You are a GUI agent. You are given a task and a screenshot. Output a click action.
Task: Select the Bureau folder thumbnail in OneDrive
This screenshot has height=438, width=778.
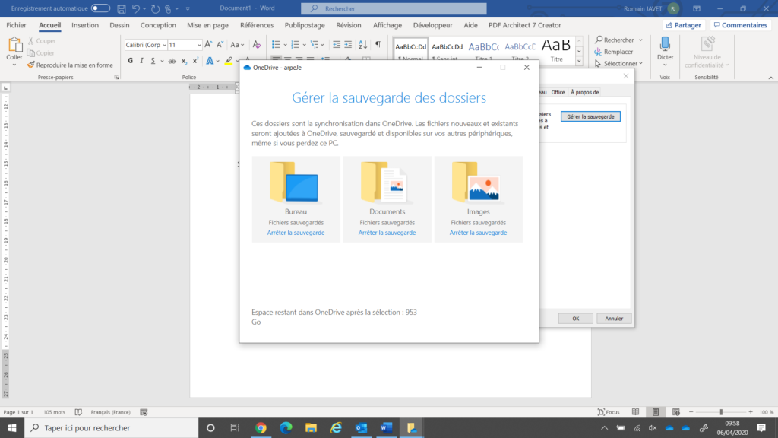click(295, 182)
